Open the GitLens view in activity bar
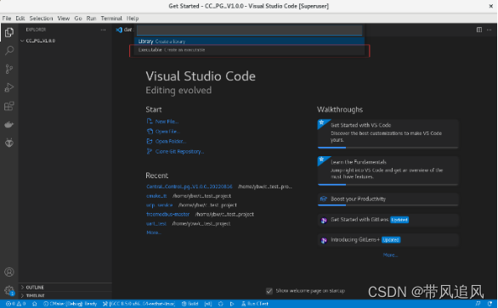498x308 pixels. 9,143
